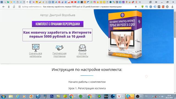Image resolution: width=176 pixels, height=99 pixels.
Task: Switch to the G red circle tab
Action: [x=59, y=2]
